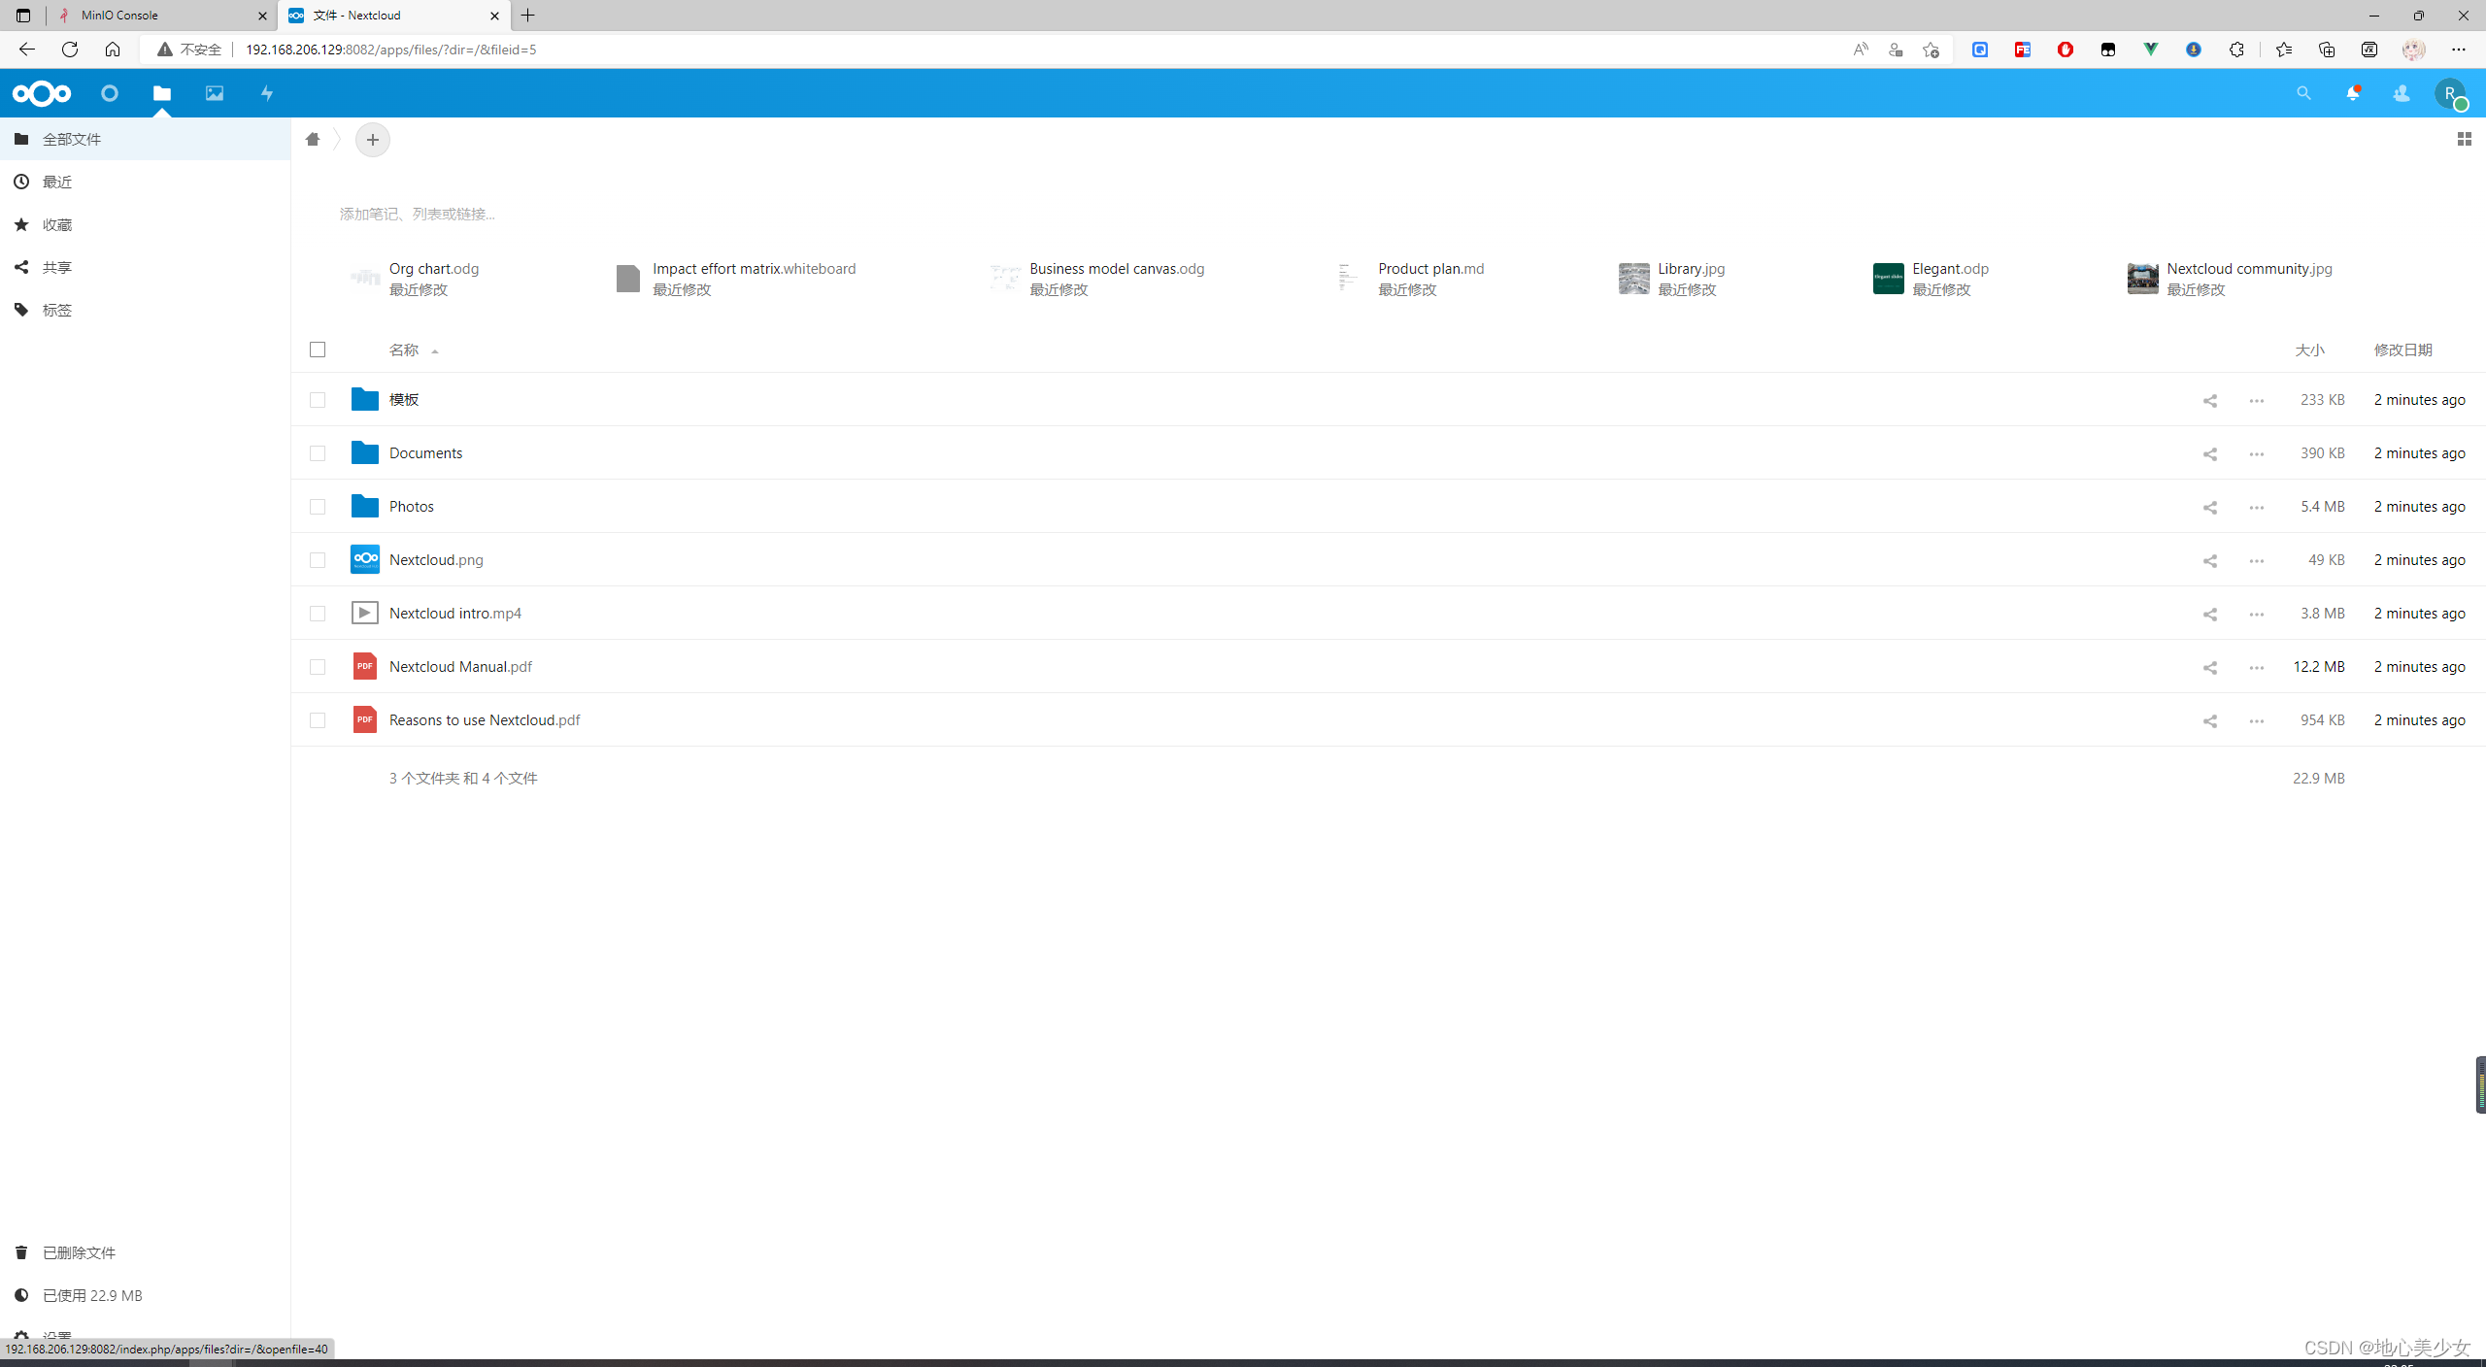Go to home folder breadcrumb icon
Screen dimensions: 2486x1367
pyautogui.click(x=313, y=139)
